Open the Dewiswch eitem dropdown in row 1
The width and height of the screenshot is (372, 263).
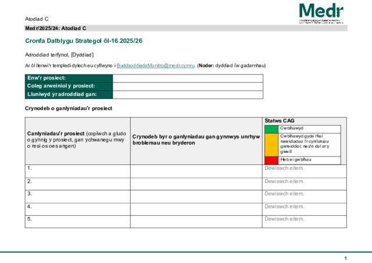(284, 169)
